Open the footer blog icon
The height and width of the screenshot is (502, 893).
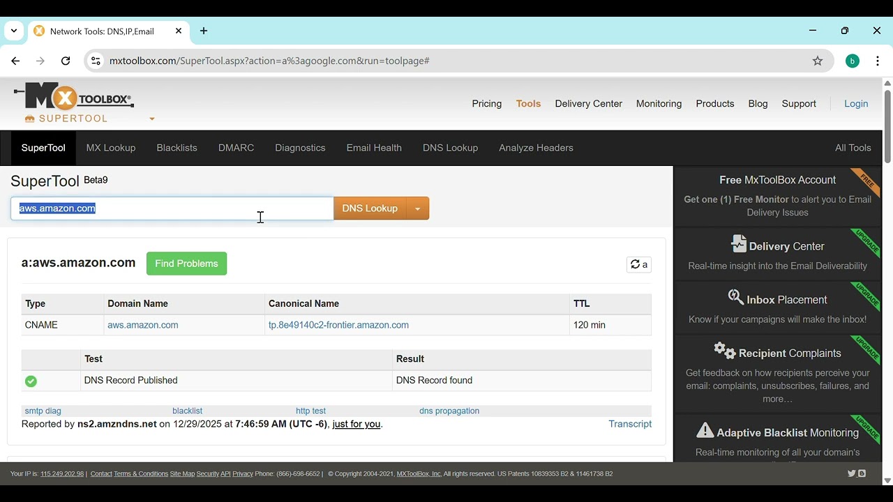pyautogui.click(x=862, y=474)
